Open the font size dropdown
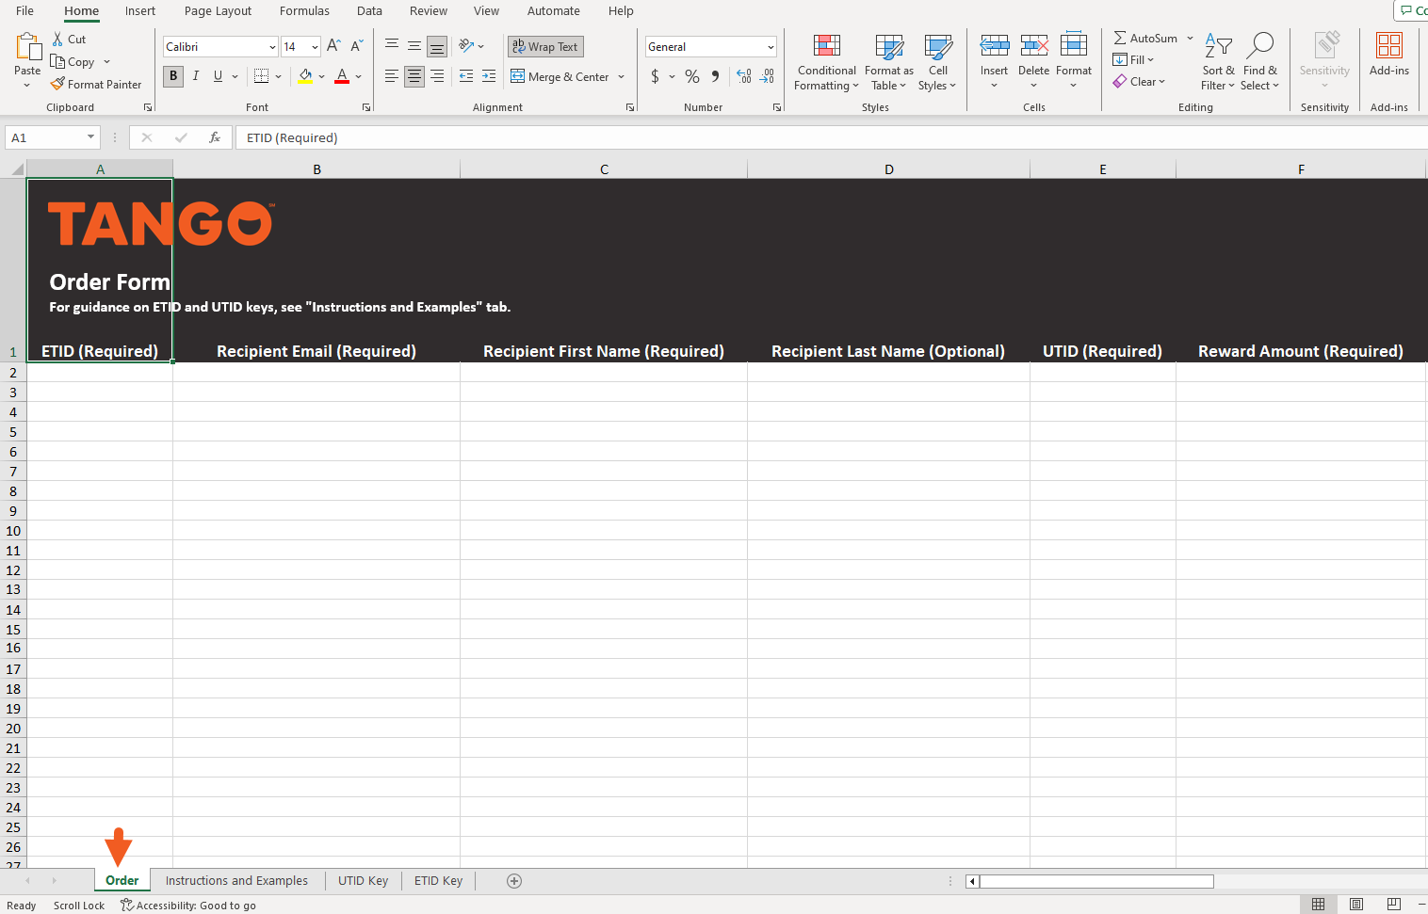 tap(315, 47)
